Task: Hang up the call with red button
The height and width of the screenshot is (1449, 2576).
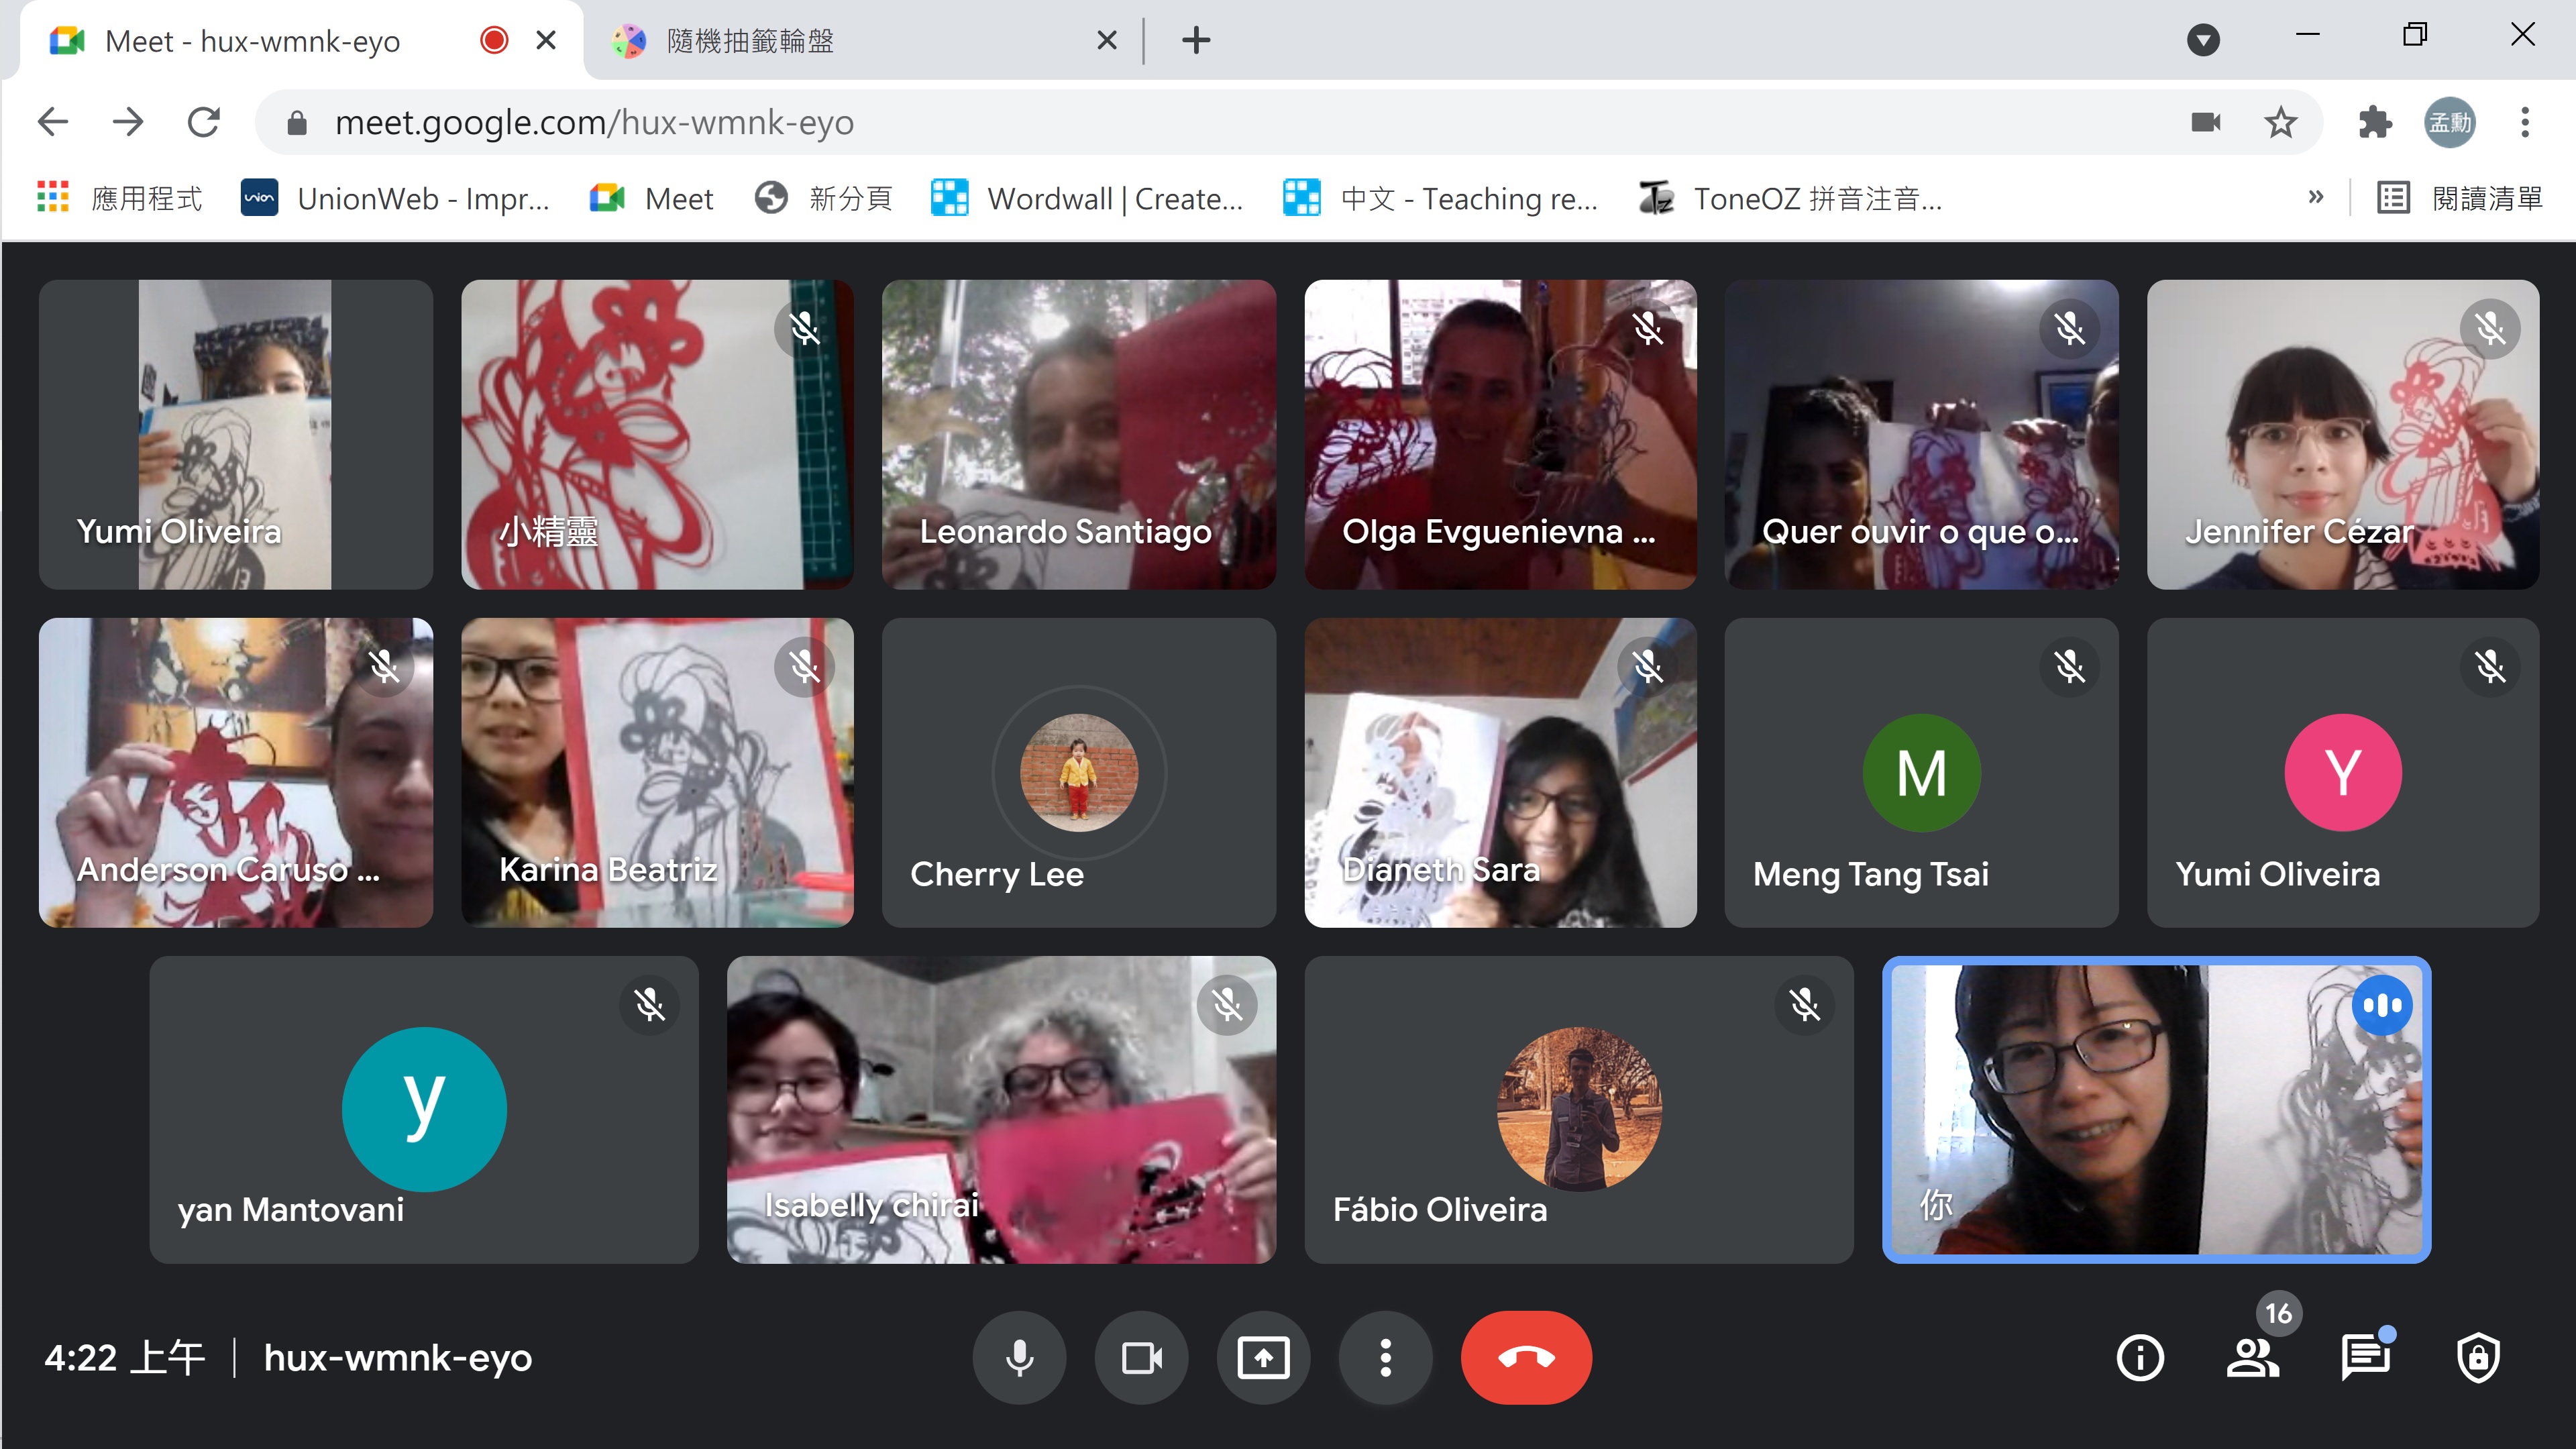Action: click(x=1526, y=1357)
